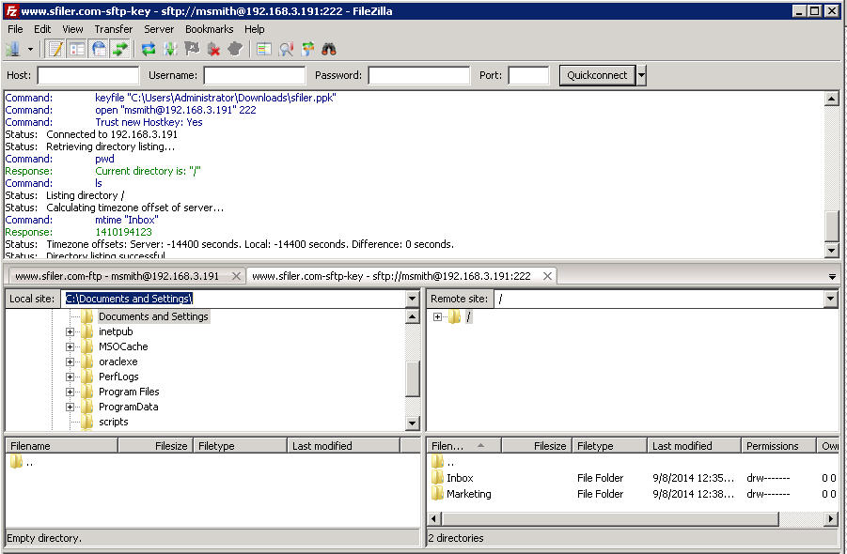Close the www.sfiler.com-ftp tab
This screenshot has height=554, width=847.
236,276
